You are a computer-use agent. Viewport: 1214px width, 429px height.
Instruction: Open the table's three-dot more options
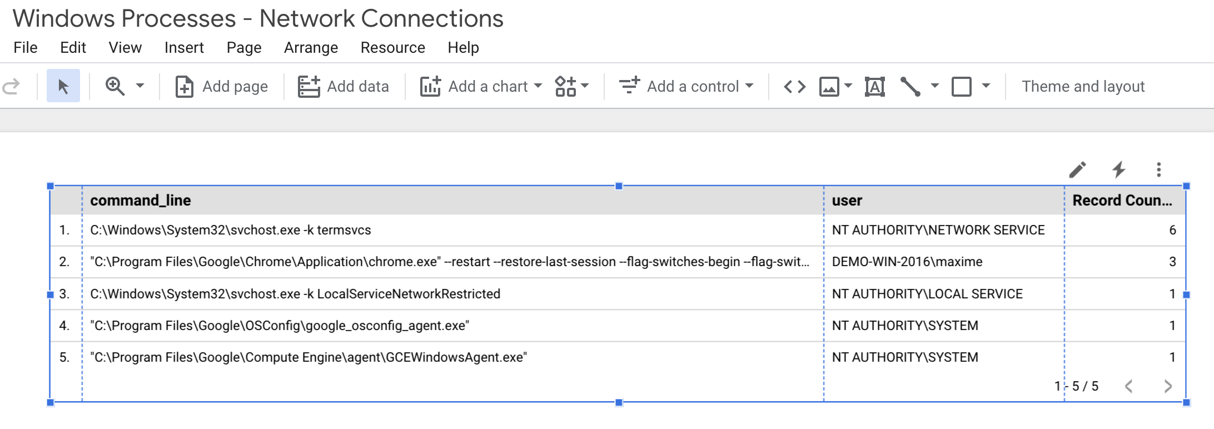(x=1159, y=169)
